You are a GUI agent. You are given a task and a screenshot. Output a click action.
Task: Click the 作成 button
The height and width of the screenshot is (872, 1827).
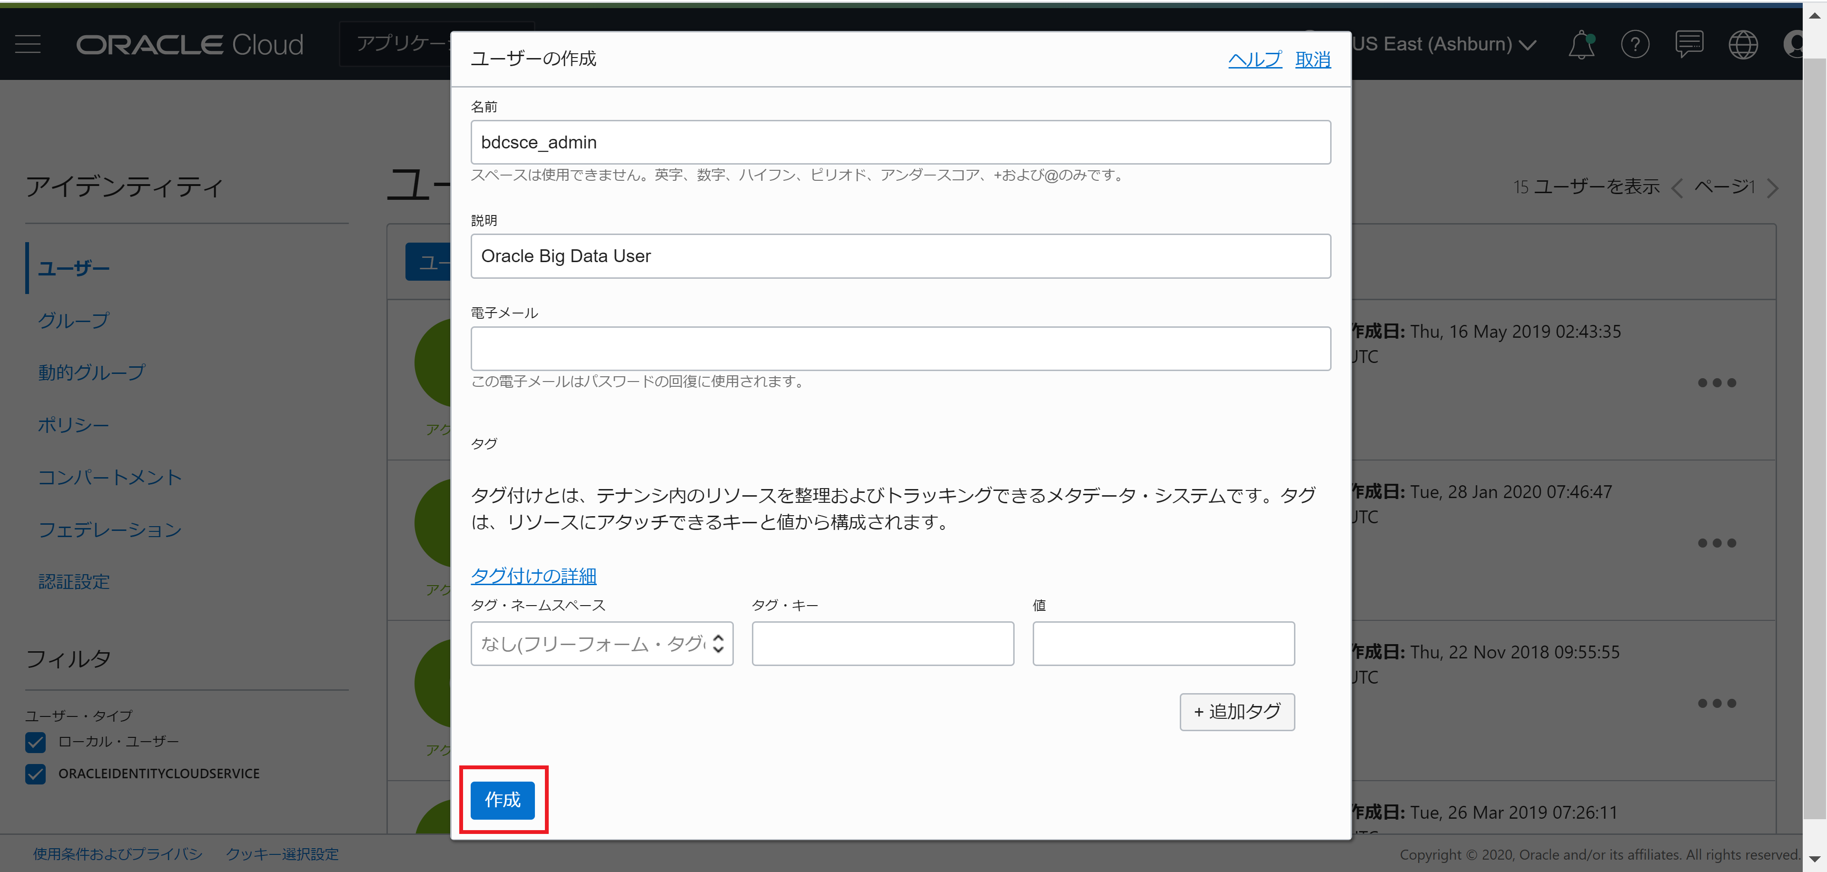click(x=502, y=800)
